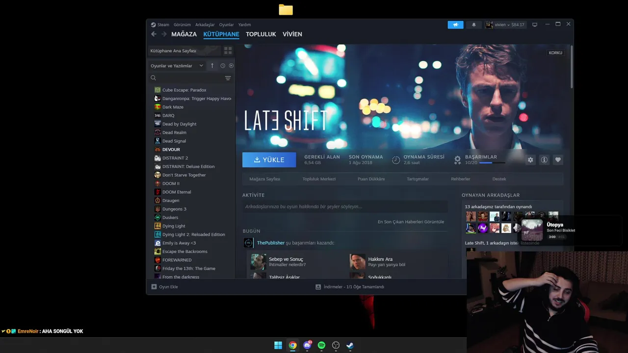Click the Kütüphane Ana Sayfası button

[x=184, y=50]
